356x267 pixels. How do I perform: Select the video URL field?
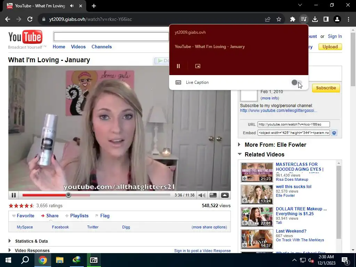(293, 124)
